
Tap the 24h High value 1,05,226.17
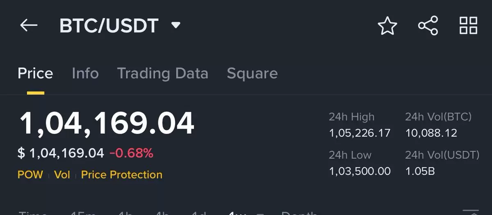click(360, 133)
